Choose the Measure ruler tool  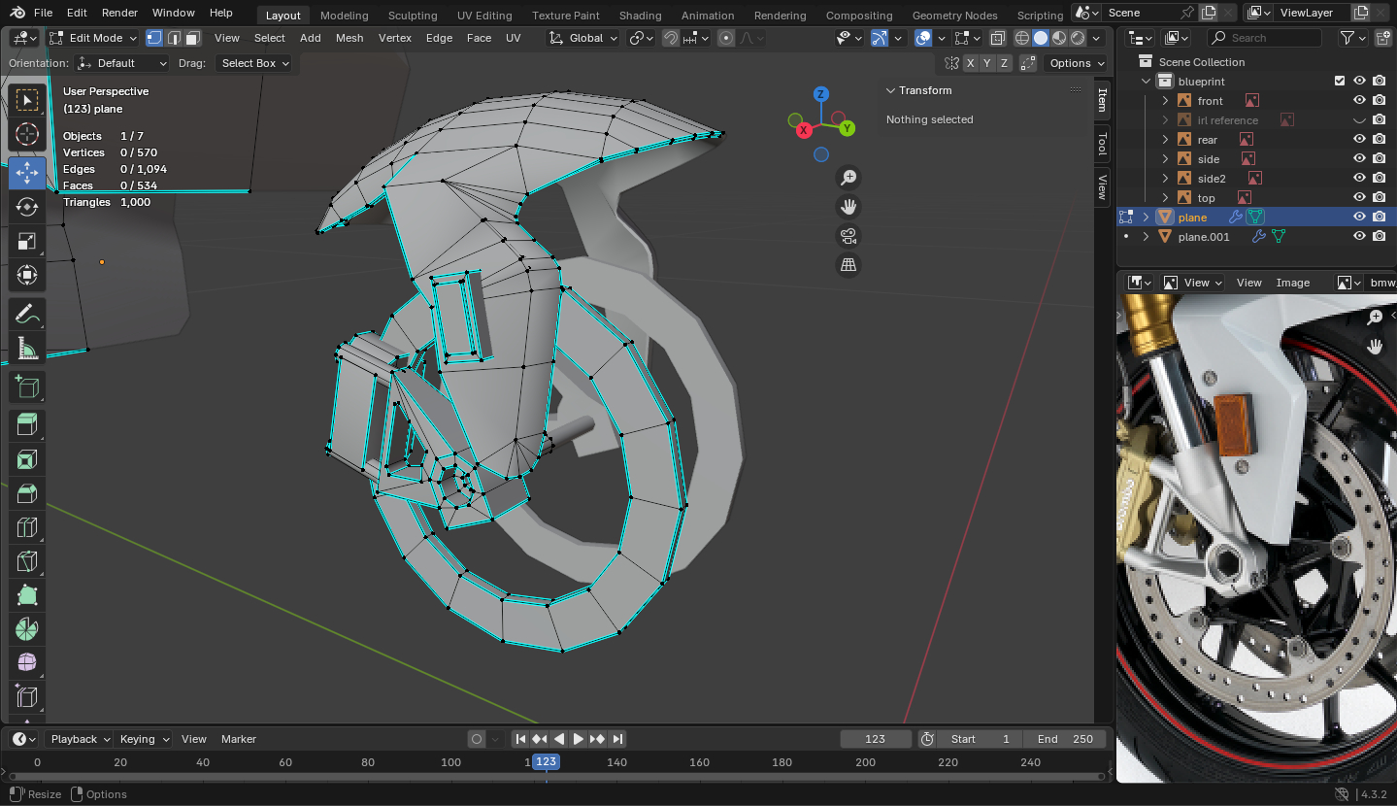pos(27,348)
